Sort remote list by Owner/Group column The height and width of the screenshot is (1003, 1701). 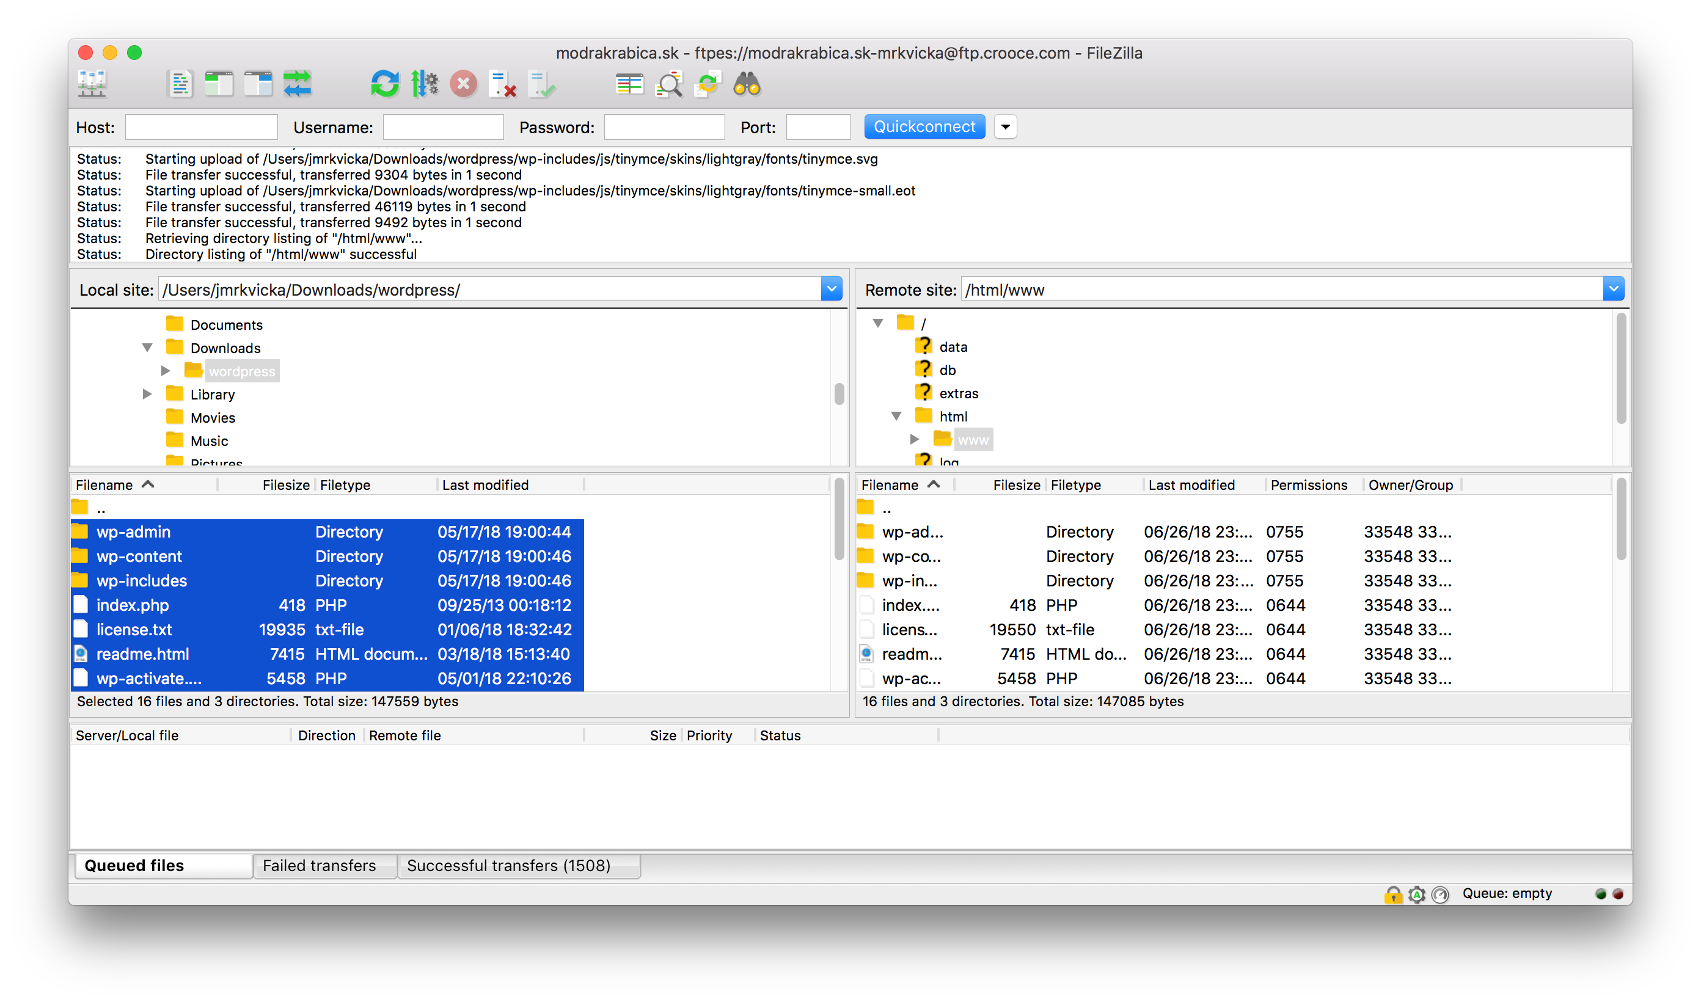(x=1411, y=484)
